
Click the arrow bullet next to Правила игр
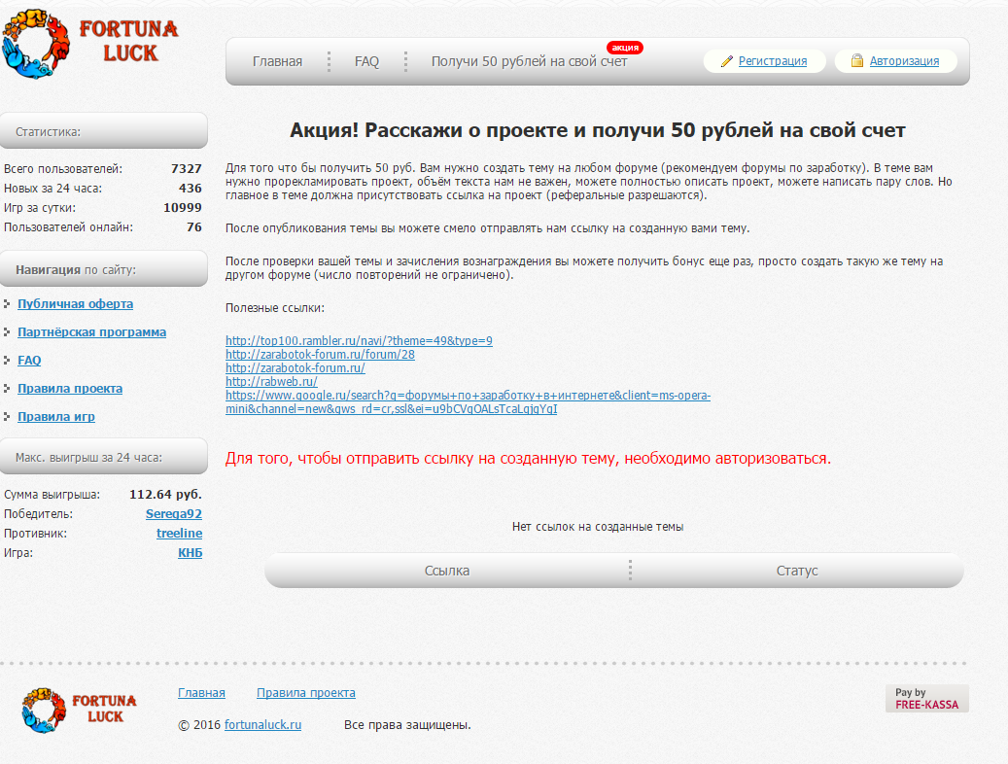tap(7, 417)
